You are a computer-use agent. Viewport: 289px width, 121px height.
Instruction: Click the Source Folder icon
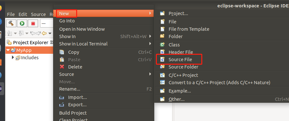pos(162,67)
